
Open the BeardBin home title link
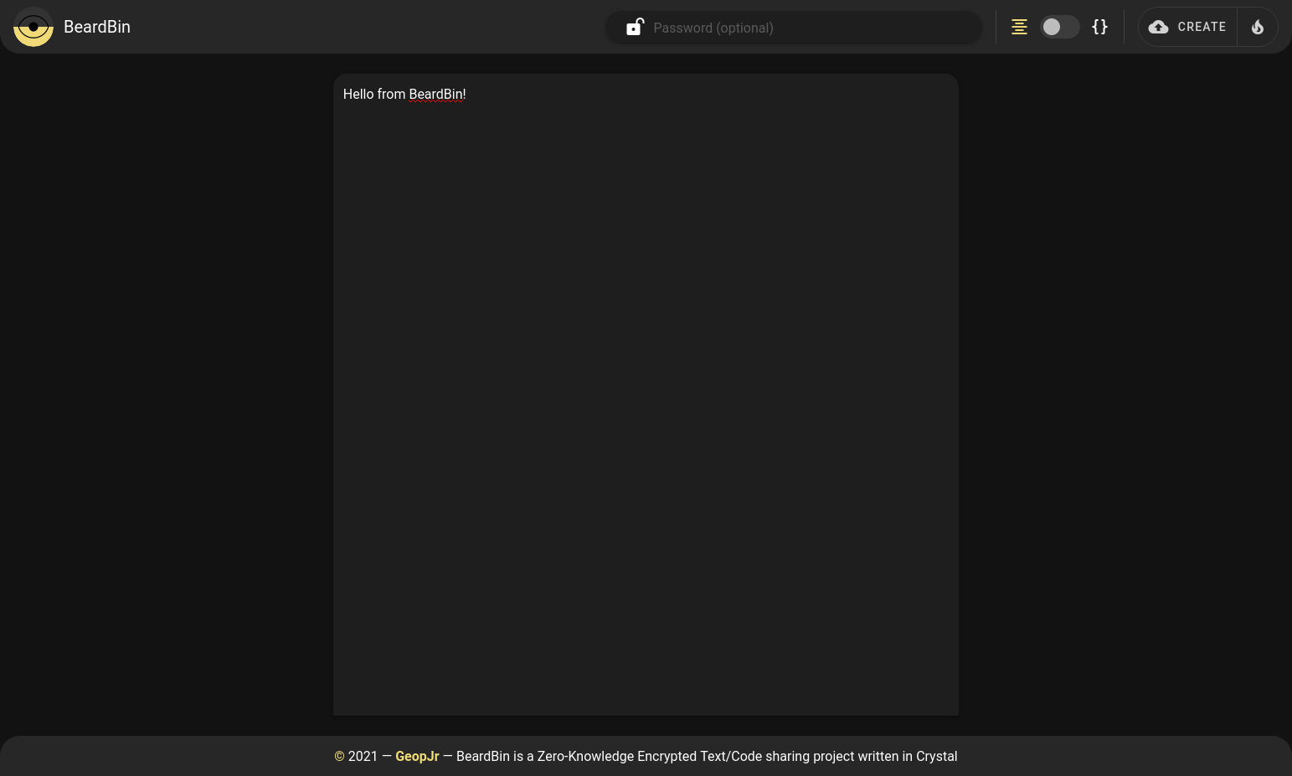(x=97, y=27)
